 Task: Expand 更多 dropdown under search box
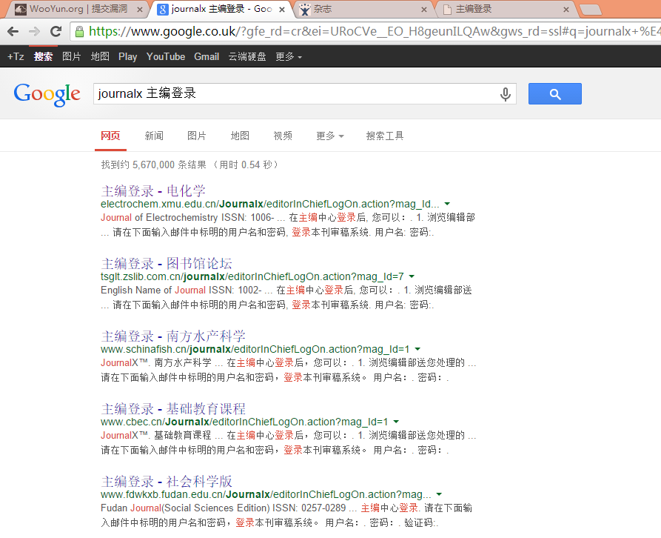(330, 136)
